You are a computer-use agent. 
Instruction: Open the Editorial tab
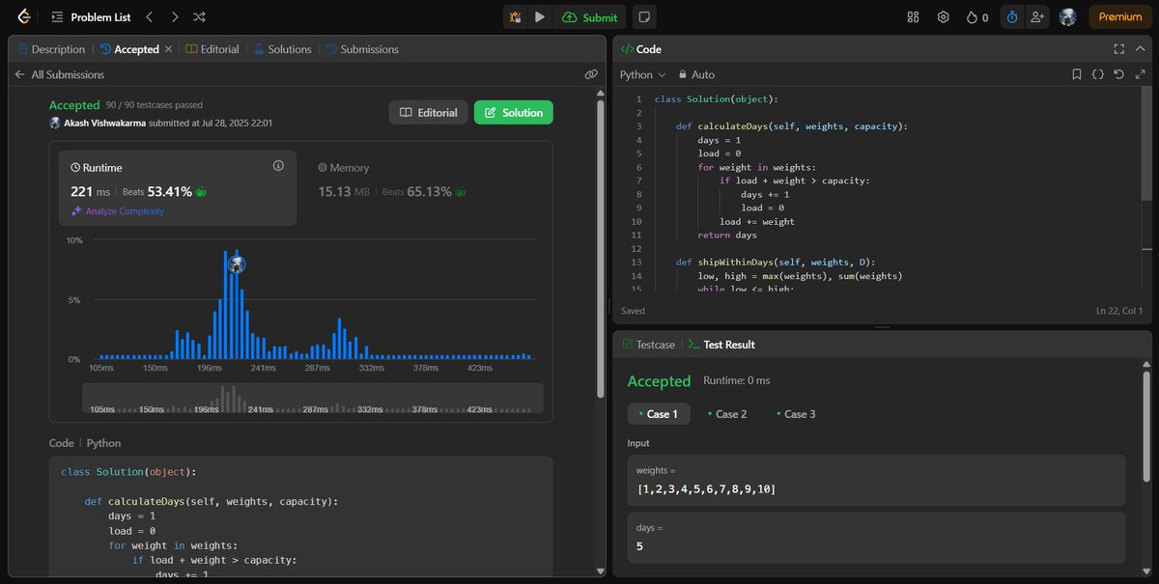212,49
